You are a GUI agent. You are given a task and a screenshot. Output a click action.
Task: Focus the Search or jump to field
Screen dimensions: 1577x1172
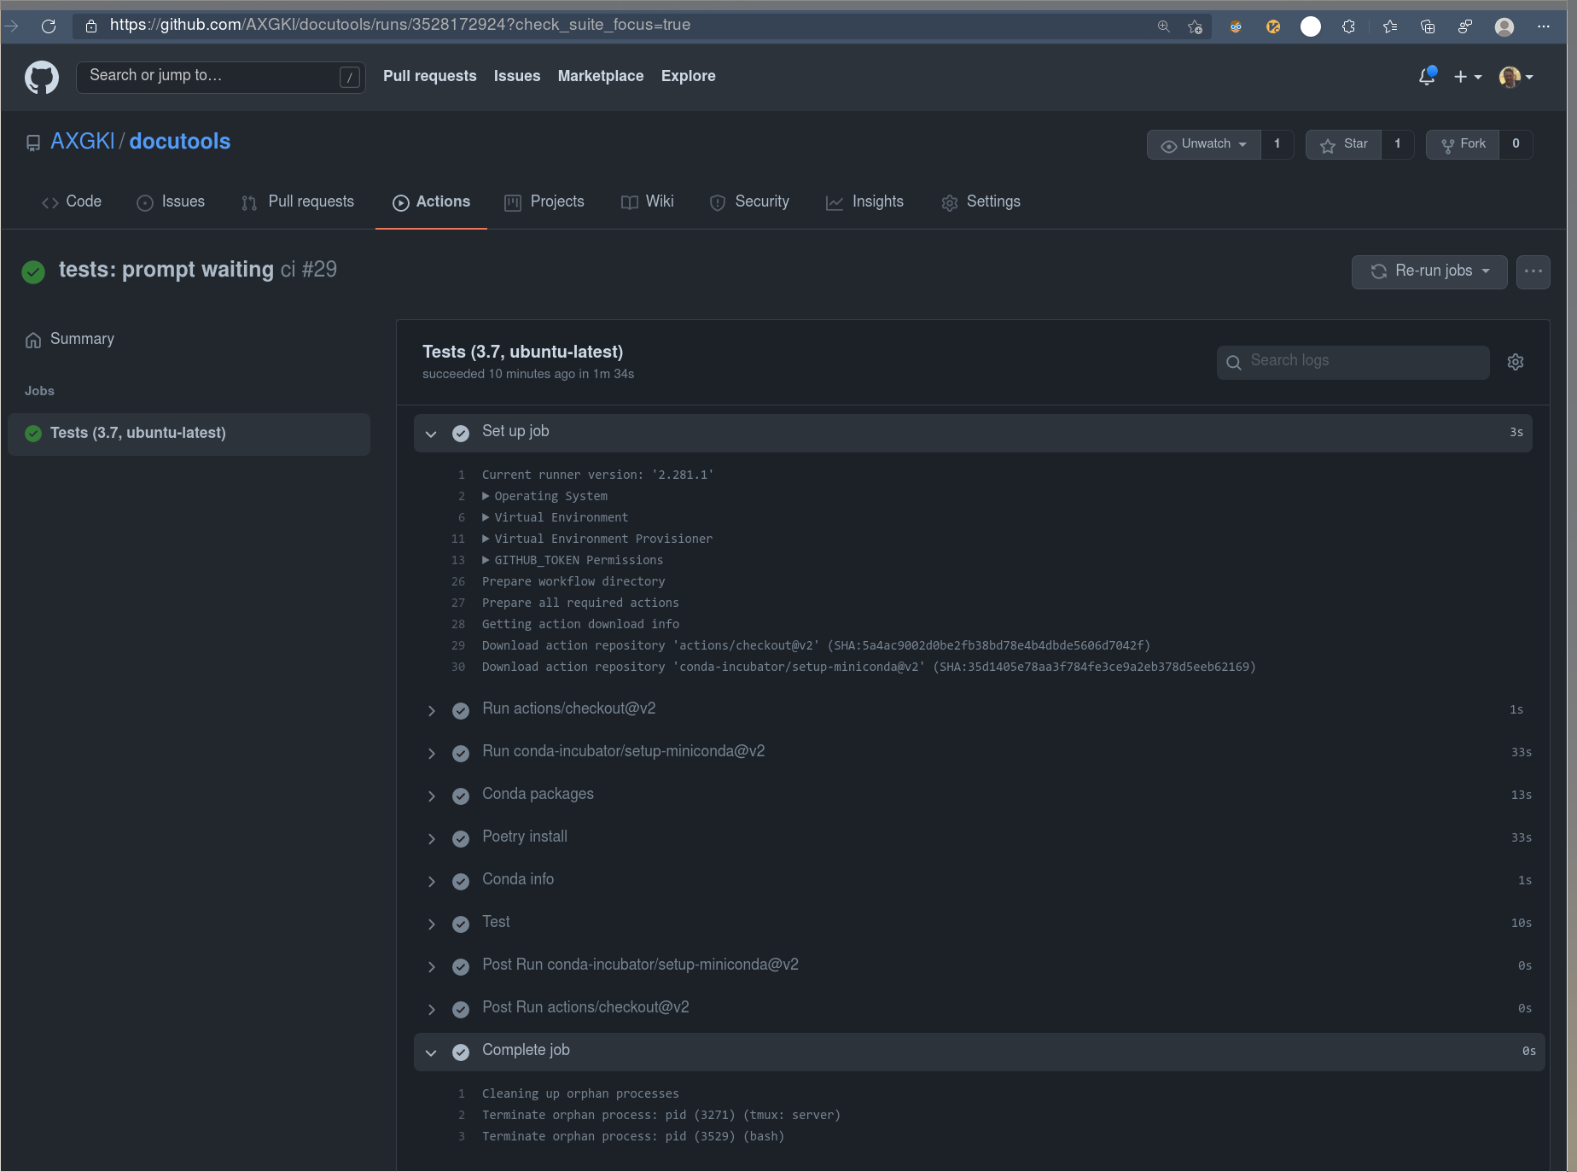coord(221,77)
